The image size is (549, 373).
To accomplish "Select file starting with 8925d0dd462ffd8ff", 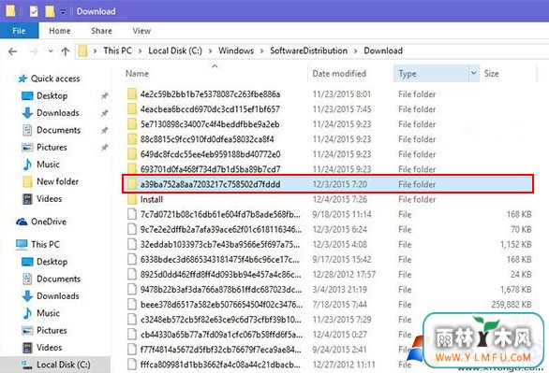I will pos(220,275).
